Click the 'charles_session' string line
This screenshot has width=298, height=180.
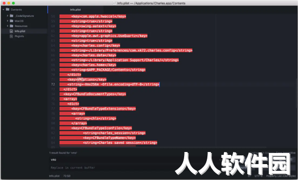(x=114, y=133)
